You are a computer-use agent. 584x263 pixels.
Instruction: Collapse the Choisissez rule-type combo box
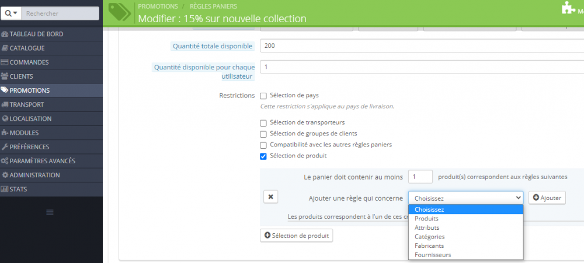click(465, 198)
